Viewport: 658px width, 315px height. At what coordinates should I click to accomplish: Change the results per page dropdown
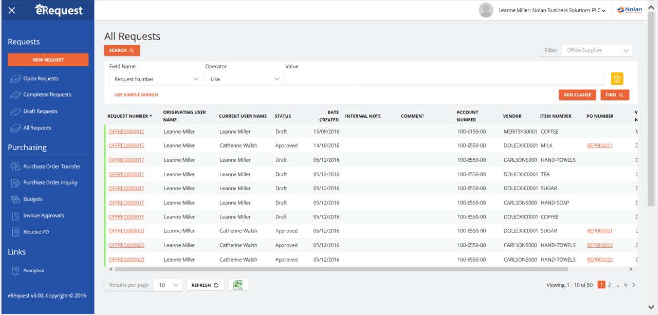pyautogui.click(x=168, y=285)
